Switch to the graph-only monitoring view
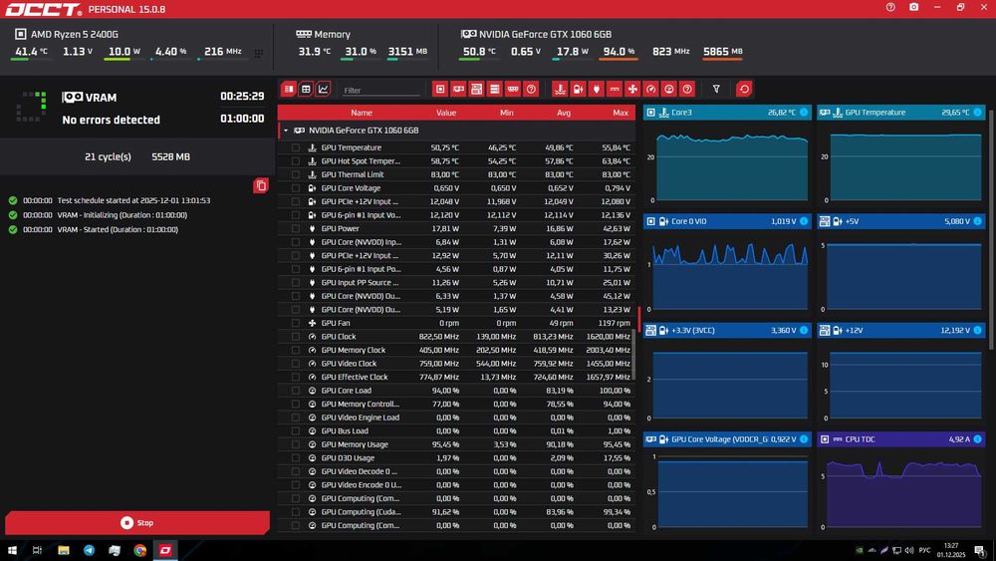Viewport: 996px width, 561px height. pyautogui.click(x=324, y=89)
